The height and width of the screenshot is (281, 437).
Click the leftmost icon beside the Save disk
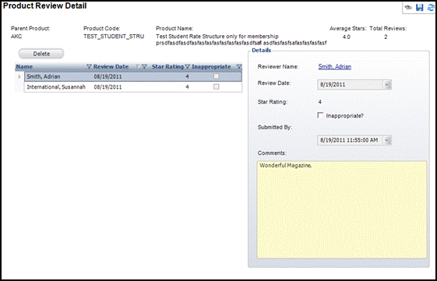(408, 7)
